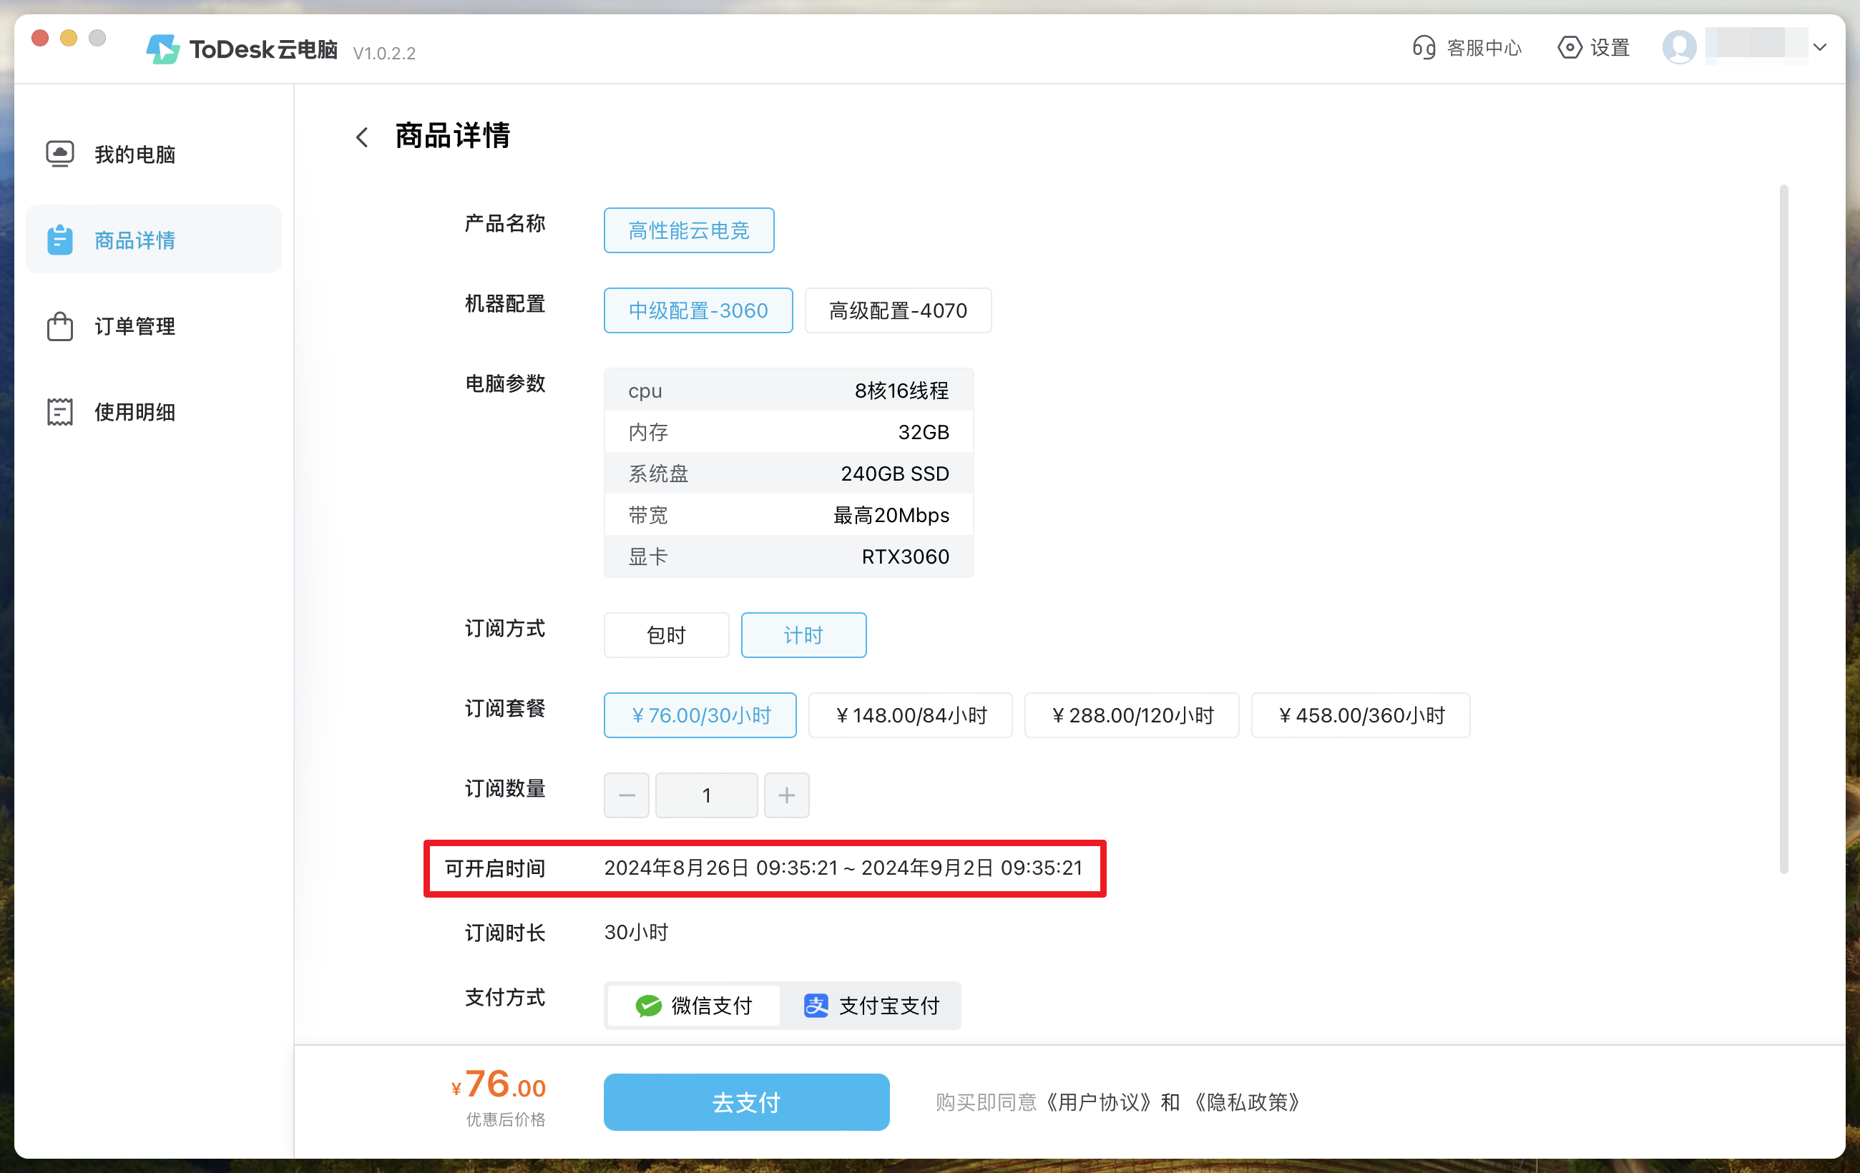Screen dimensions: 1860x1173
Task: Select 高级配置-4070 machine configuration
Action: click(898, 310)
